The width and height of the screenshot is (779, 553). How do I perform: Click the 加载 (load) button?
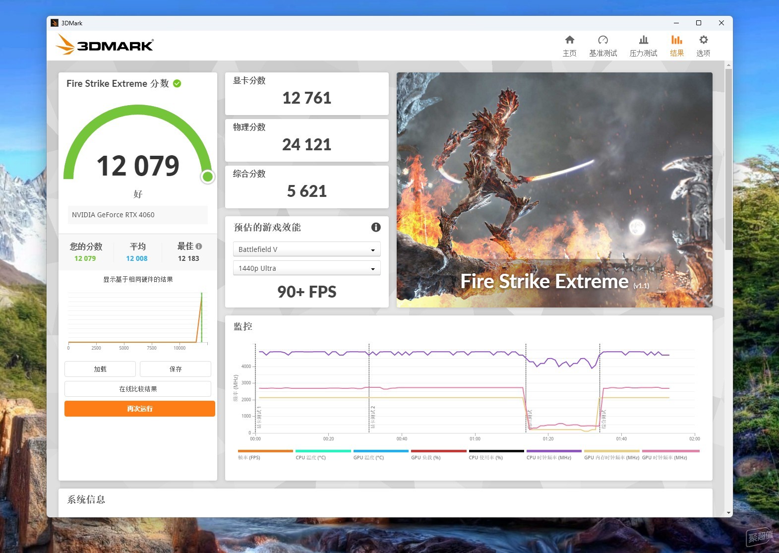pos(100,369)
